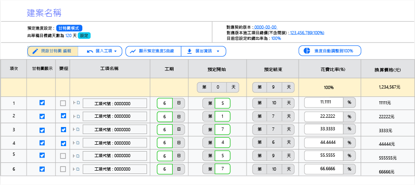This screenshot has width=415, height=185.
Task: Click the 555555元 price cell
Action: [388, 158]
